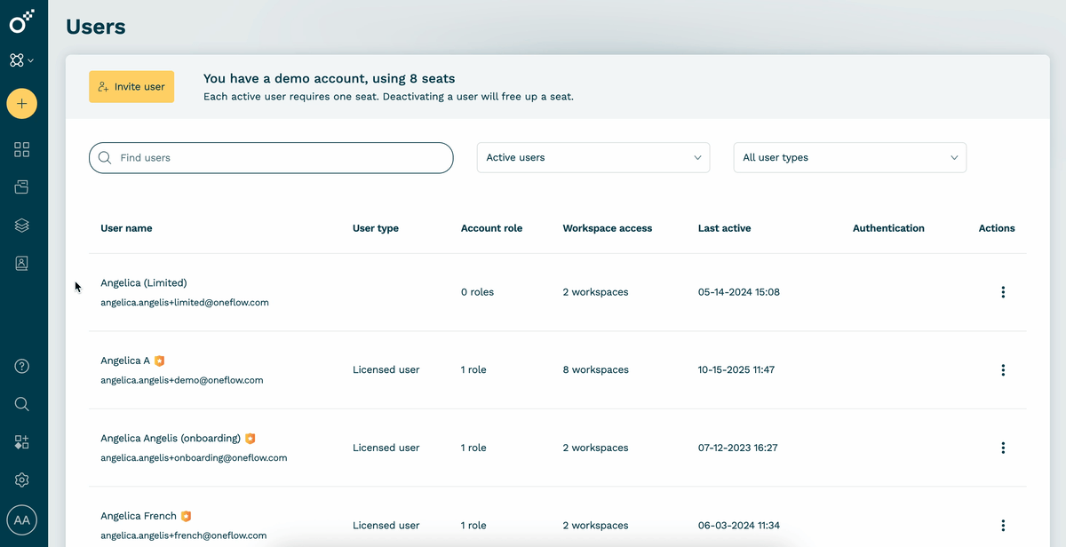Click the Find users search field

pyautogui.click(x=271, y=158)
